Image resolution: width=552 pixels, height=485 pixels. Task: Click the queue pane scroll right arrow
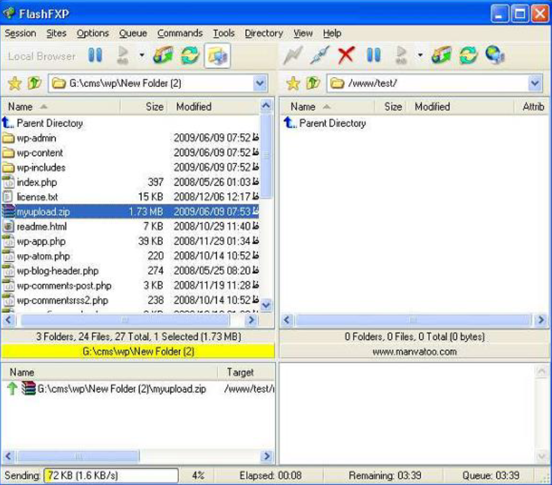(x=267, y=456)
